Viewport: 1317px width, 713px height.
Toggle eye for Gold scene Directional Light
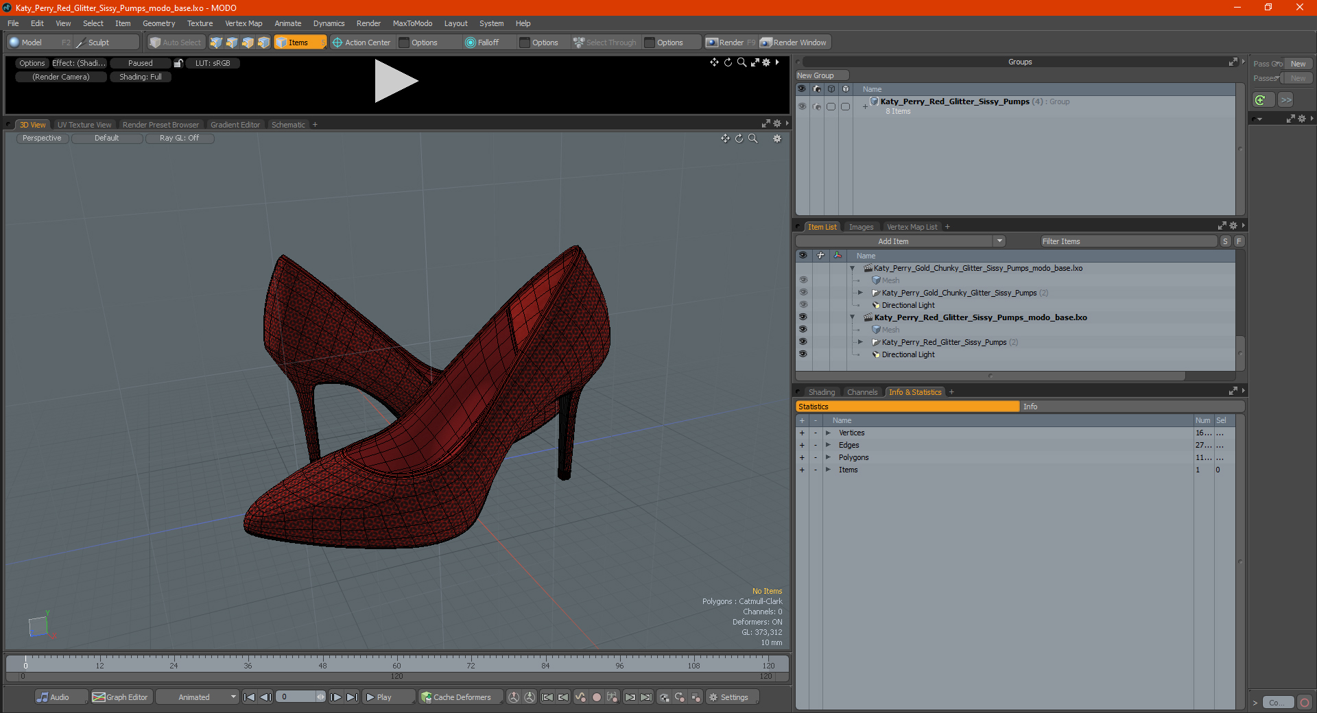[803, 305]
